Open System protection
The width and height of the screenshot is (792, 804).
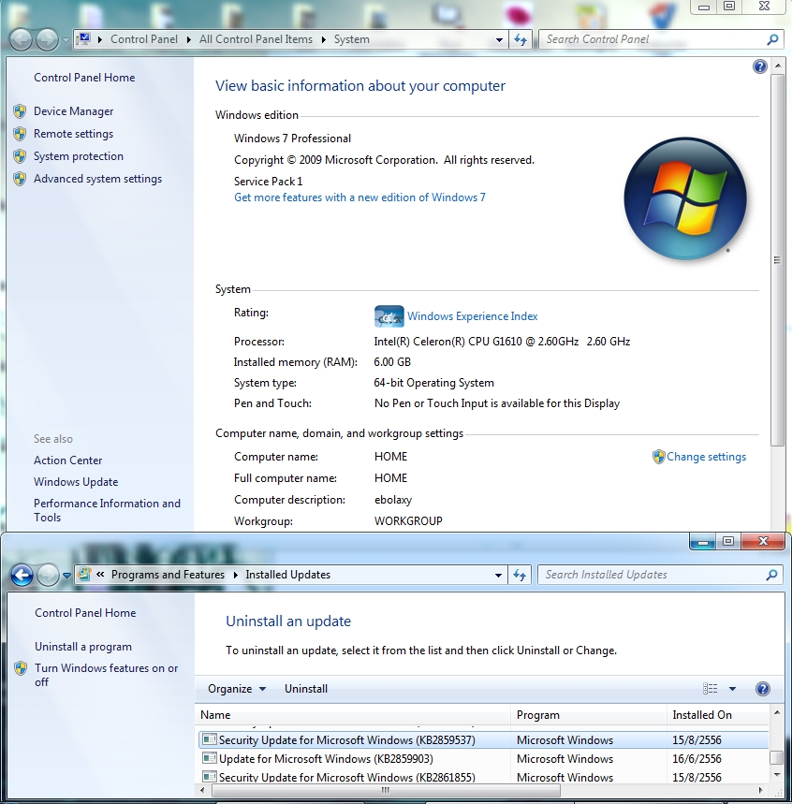point(79,156)
